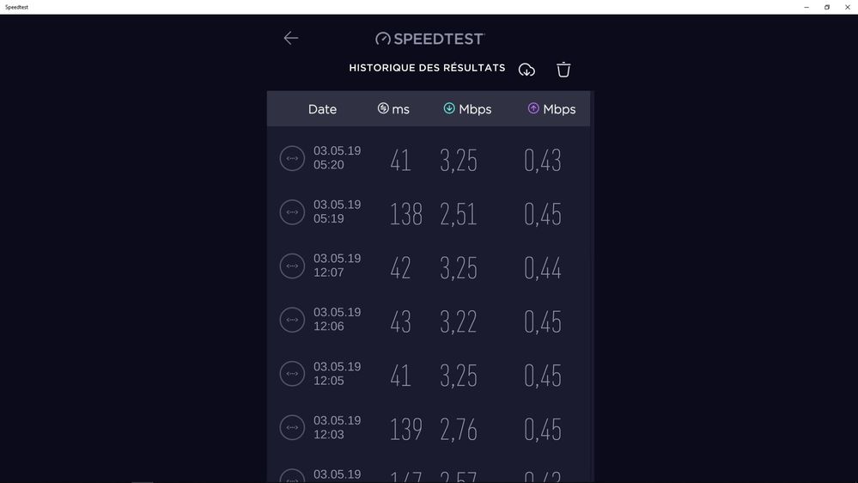858x483 pixels.
Task: Open the result with 138 ms ping
Action: pos(429,212)
